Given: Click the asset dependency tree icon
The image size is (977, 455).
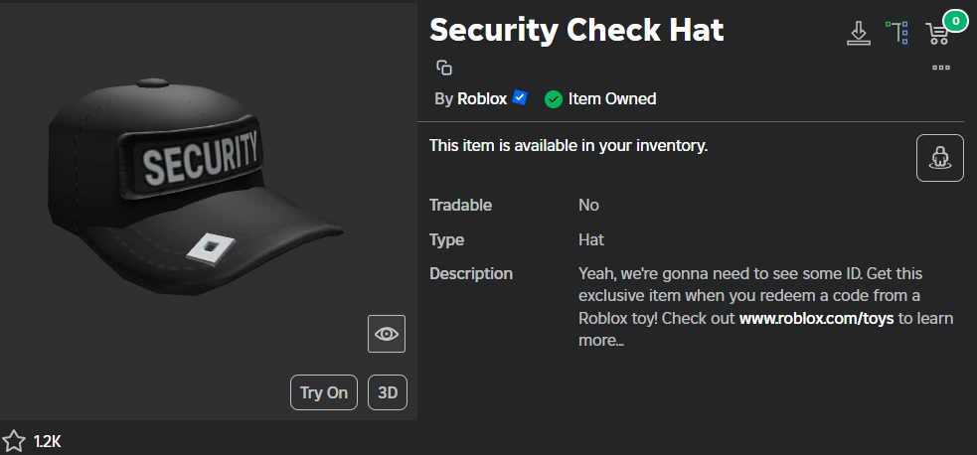Looking at the screenshot, I should tap(897, 33).
